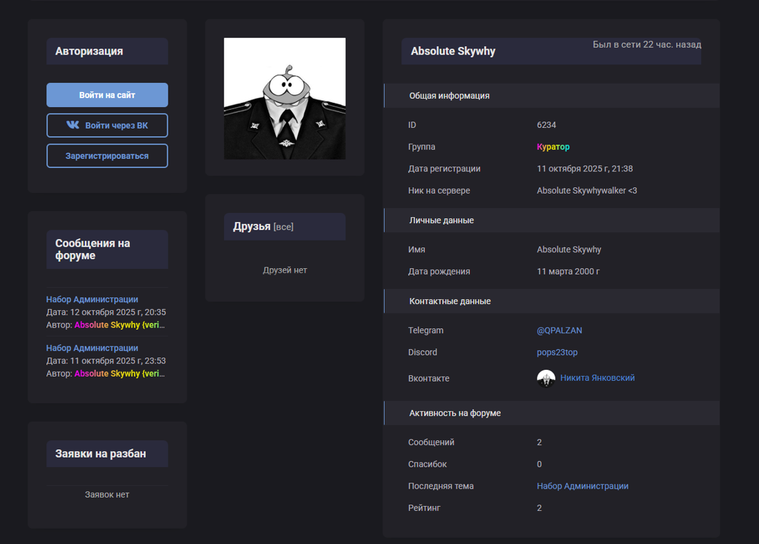759x544 pixels.
Task: Click the VK logo icon in login button
Action: coord(73,125)
